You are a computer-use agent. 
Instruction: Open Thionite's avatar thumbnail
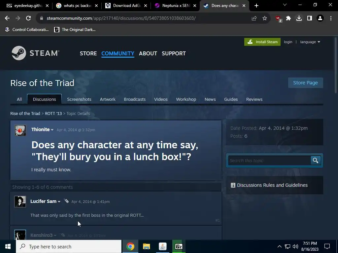(x=20, y=130)
